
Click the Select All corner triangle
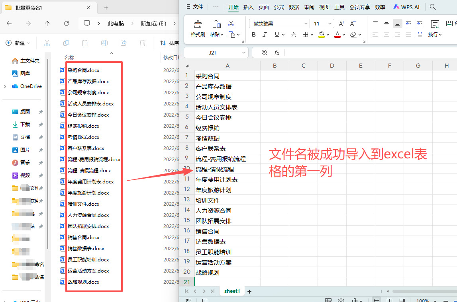click(187, 66)
